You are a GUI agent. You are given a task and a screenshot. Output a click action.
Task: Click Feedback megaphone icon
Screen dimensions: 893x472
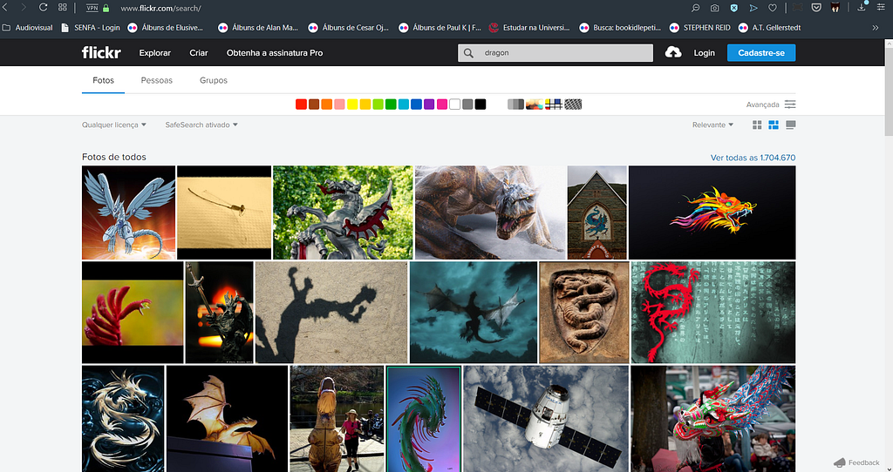(x=840, y=462)
